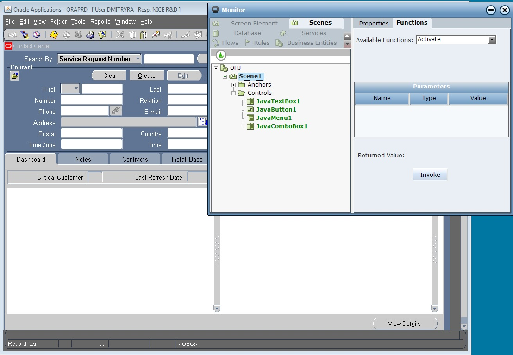Screen dimensions: 513x355
Task: Collapse the Scene1 tree node
Action: 225,76
